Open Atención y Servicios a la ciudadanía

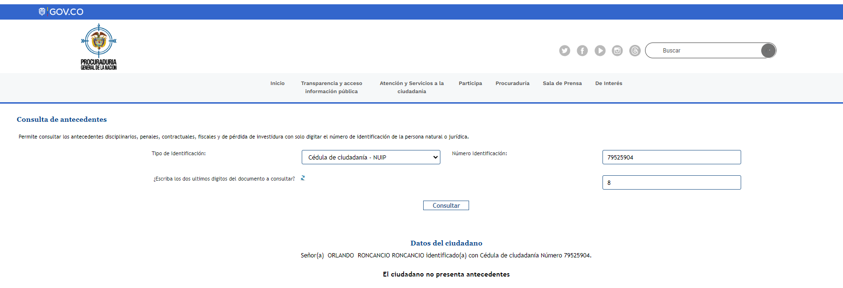pyautogui.click(x=412, y=87)
